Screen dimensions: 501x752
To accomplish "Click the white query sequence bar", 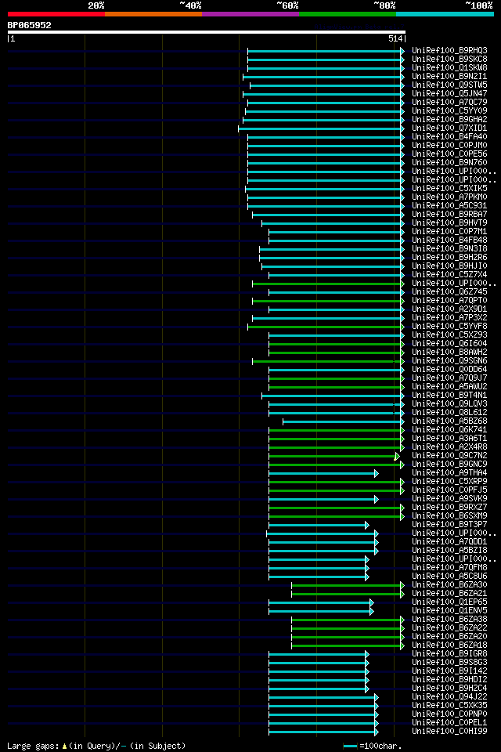I will point(207,32).
